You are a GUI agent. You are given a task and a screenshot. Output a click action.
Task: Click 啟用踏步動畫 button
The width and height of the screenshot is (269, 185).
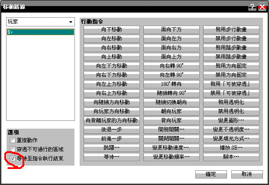(x=231, y=48)
